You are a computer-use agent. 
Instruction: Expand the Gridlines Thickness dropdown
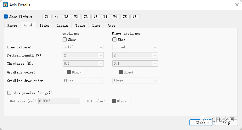coord(83,63)
